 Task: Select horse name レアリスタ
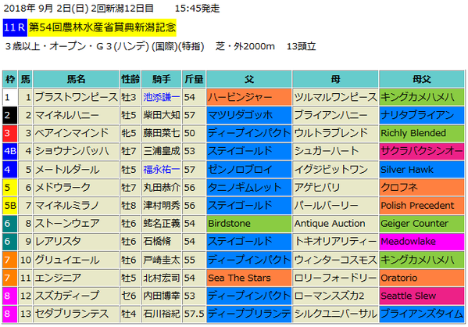click(58, 242)
